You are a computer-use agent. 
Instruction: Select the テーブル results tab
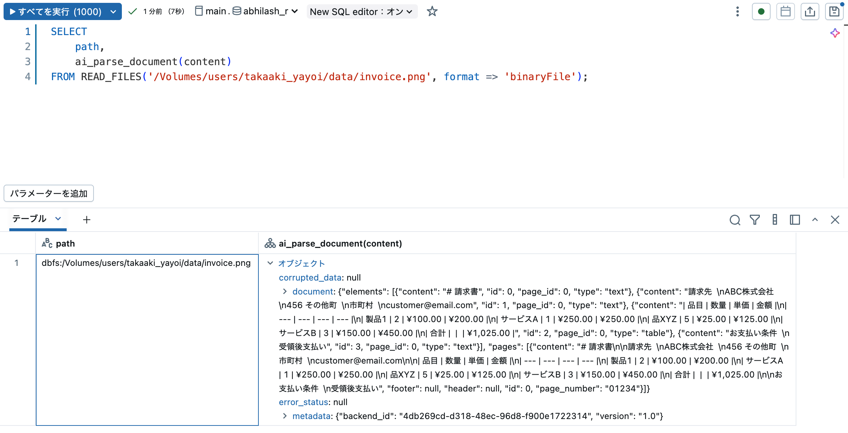tap(29, 219)
